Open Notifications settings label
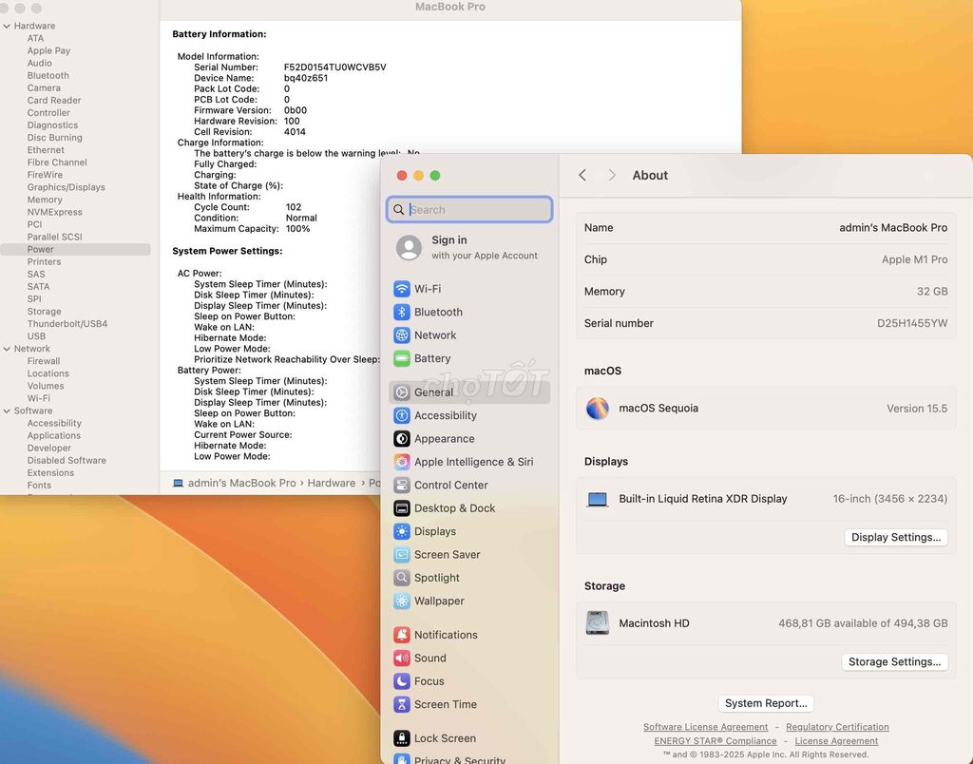The image size is (973, 764). [446, 635]
